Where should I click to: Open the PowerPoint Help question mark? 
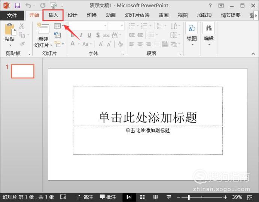210,6
